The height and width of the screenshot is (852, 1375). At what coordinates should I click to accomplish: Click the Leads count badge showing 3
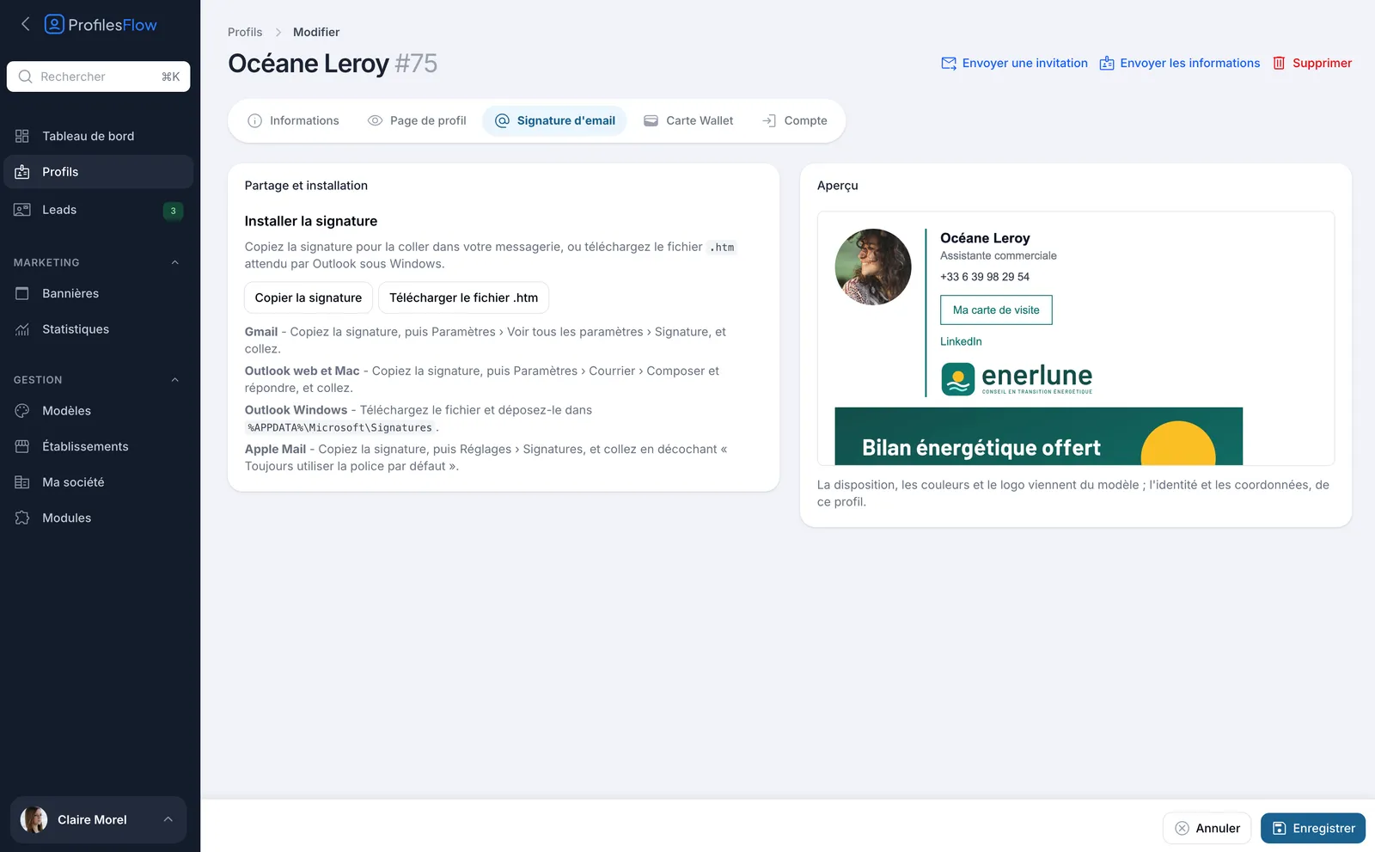[x=173, y=211]
